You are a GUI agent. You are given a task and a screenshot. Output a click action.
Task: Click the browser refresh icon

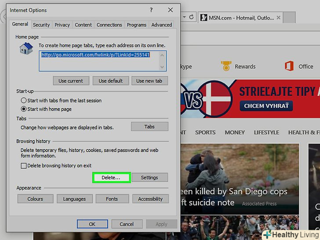[x=191, y=17]
